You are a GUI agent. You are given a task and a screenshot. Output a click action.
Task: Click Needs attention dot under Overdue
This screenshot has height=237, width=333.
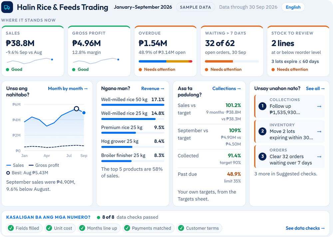pyautogui.click(x=140, y=69)
